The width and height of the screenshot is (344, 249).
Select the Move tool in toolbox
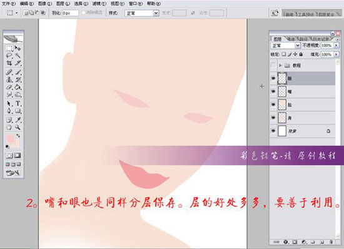tap(18, 48)
